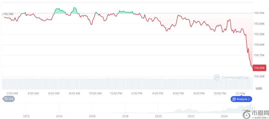Click the volume bars below the chart
This screenshot has width=269, height=119.
(125, 84)
